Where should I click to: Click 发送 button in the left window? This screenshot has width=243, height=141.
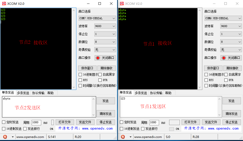(105, 101)
